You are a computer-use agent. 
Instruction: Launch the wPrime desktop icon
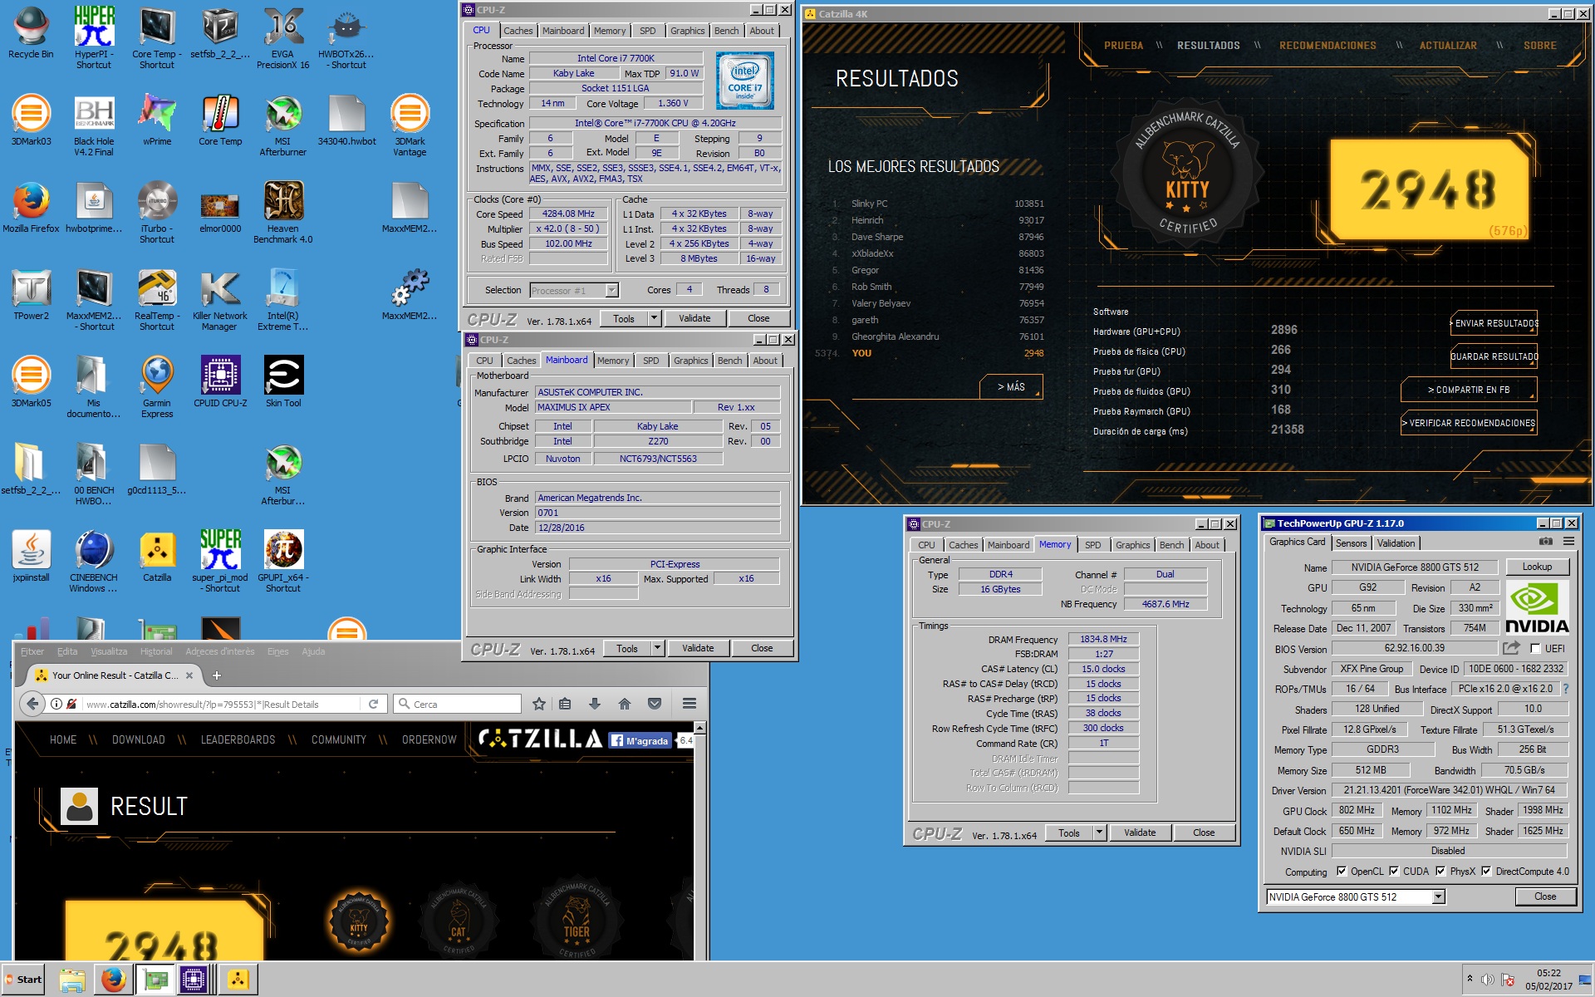pyautogui.click(x=157, y=120)
